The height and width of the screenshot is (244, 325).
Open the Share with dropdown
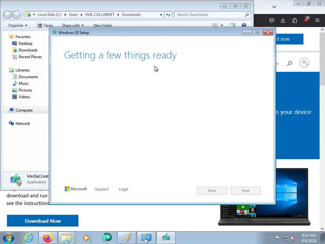pyautogui.click(x=73, y=25)
